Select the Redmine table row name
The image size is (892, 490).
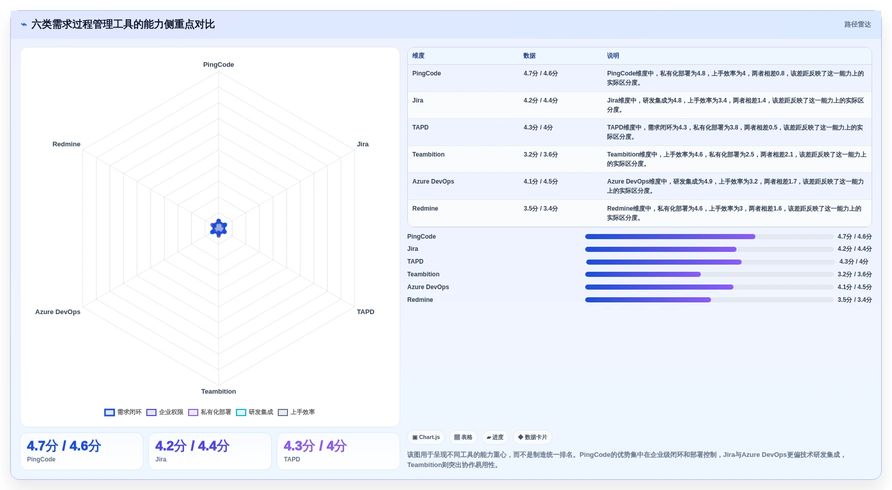pyautogui.click(x=425, y=209)
